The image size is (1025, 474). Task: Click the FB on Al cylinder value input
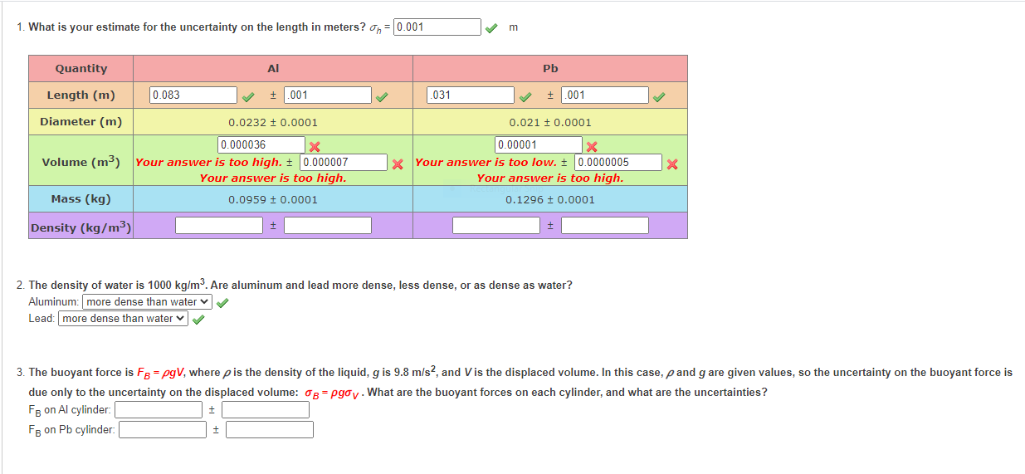tap(159, 409)
